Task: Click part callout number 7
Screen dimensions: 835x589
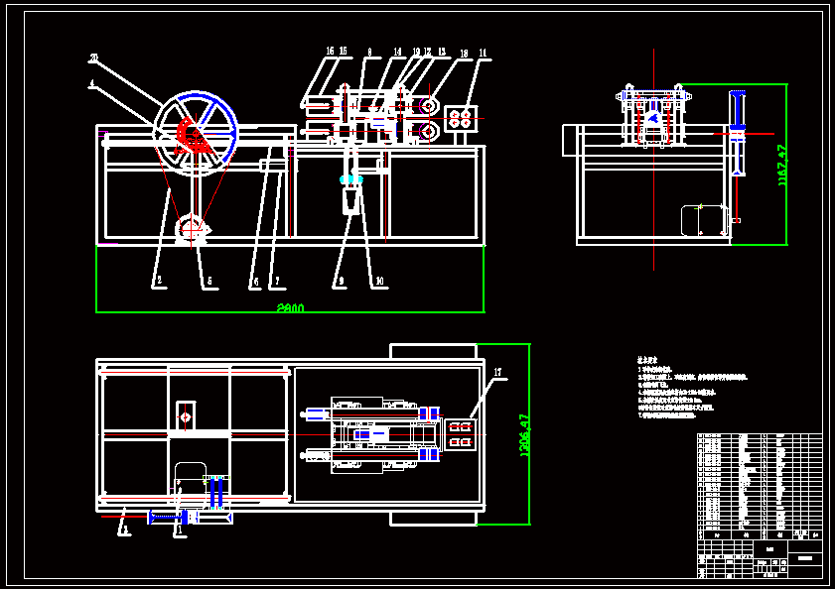Action: (277, 281)
